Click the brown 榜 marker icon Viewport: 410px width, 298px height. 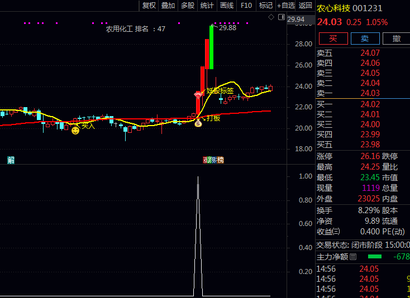[221, 160]
